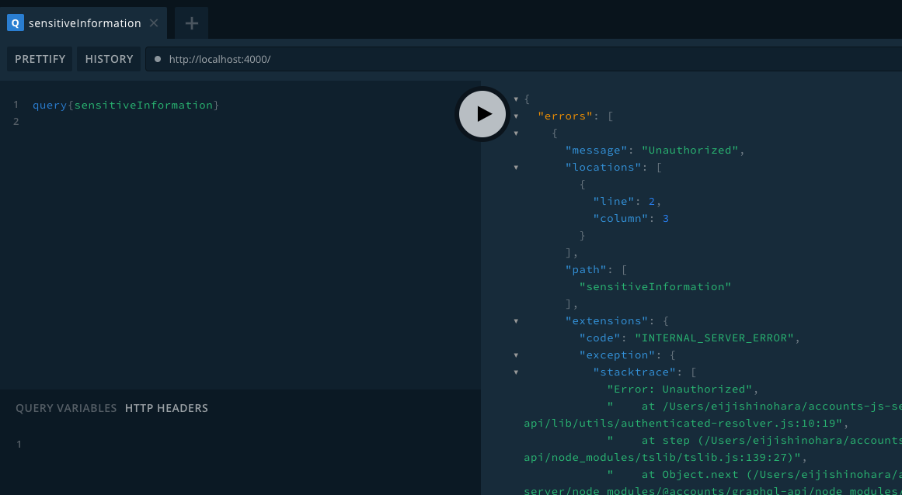Run the query with the play button

(x=483, y=114)
